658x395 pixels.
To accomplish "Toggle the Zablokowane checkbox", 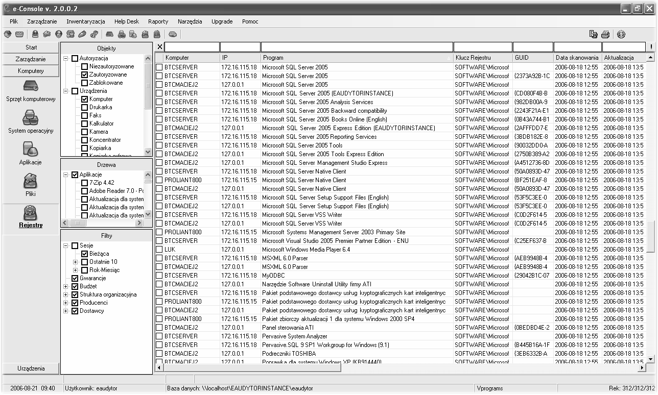I will pyautogui.click(x=85, y=83).
